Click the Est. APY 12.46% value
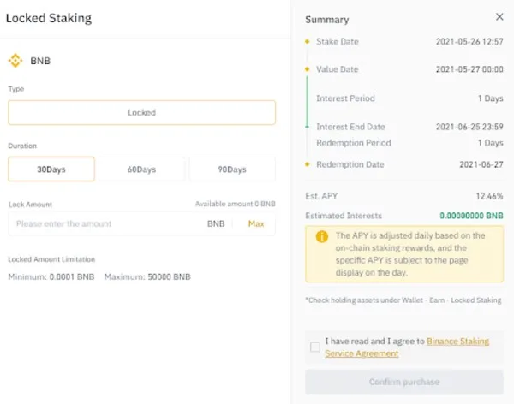514x404 pixels. (489, 196)
